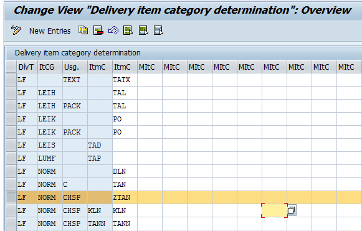Click the select-all corner of the table
The height and width of the screenshot is (231, 362).
[11, 67]
